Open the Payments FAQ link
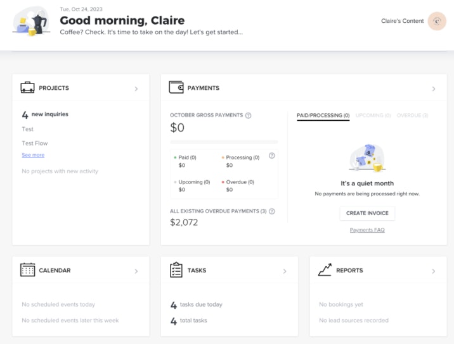Viewport: 454px width, 344px height. [x=367, y=230]
